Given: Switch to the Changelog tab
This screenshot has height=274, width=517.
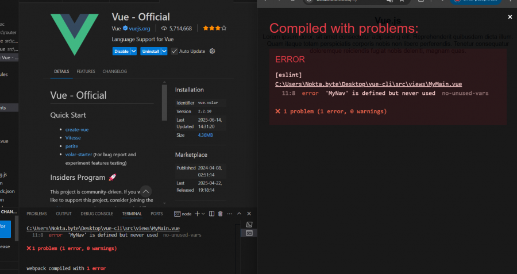Looking at the screenshot, I should pos(114,71).
